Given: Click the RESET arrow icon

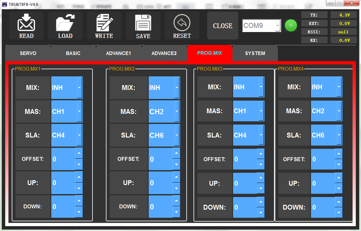Looking at the screenshot, I should tap(182, 23).
